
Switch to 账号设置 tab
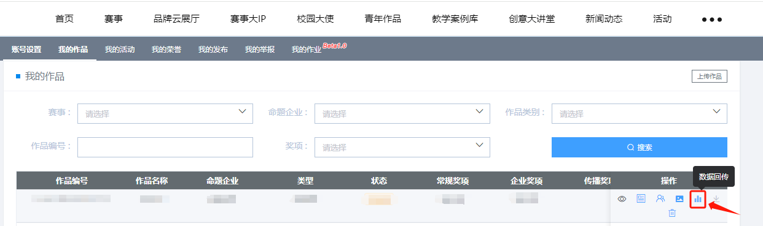click(x=26, y=50)
